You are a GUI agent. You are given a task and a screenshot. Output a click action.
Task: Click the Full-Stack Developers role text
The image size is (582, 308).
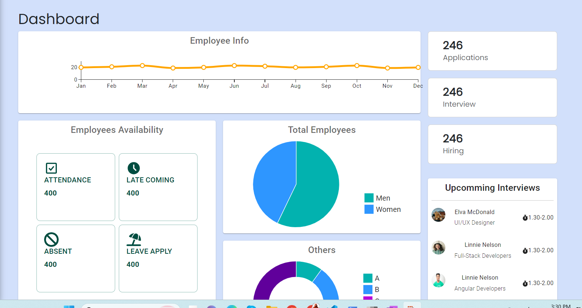point(483,256)
